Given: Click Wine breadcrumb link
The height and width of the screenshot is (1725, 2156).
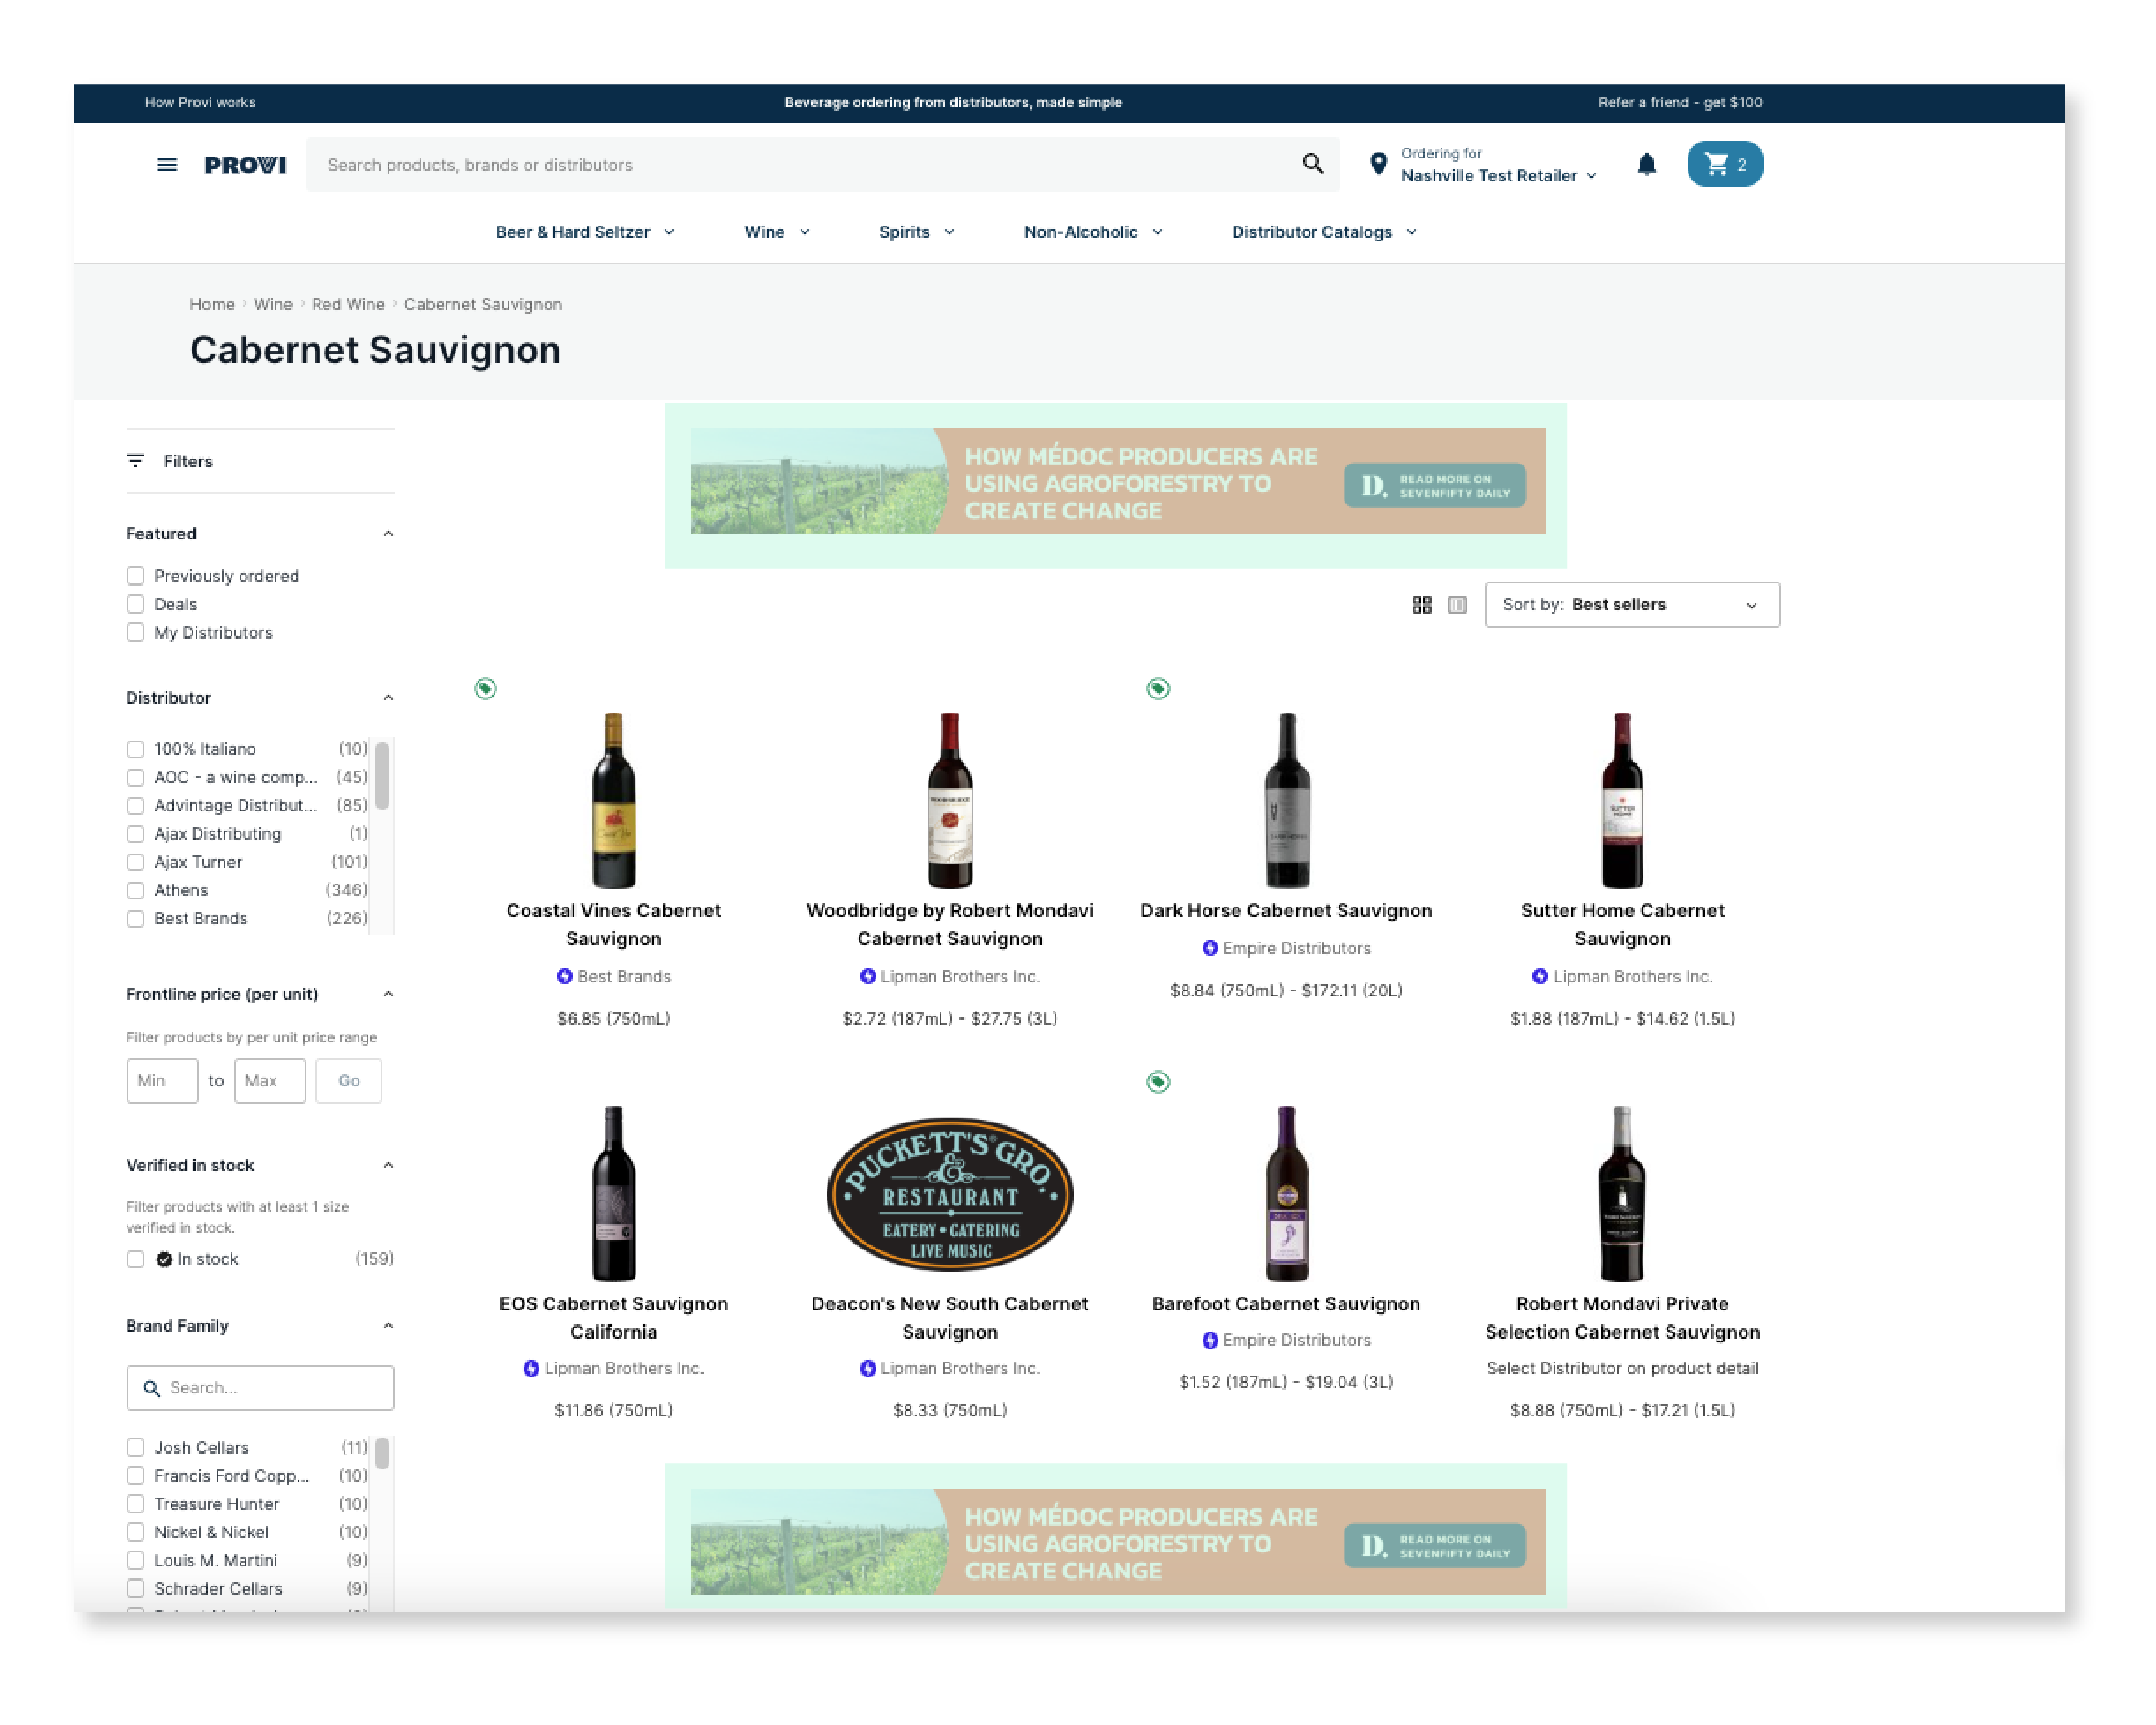Looking at the screenshot, I should click(273, 304).
